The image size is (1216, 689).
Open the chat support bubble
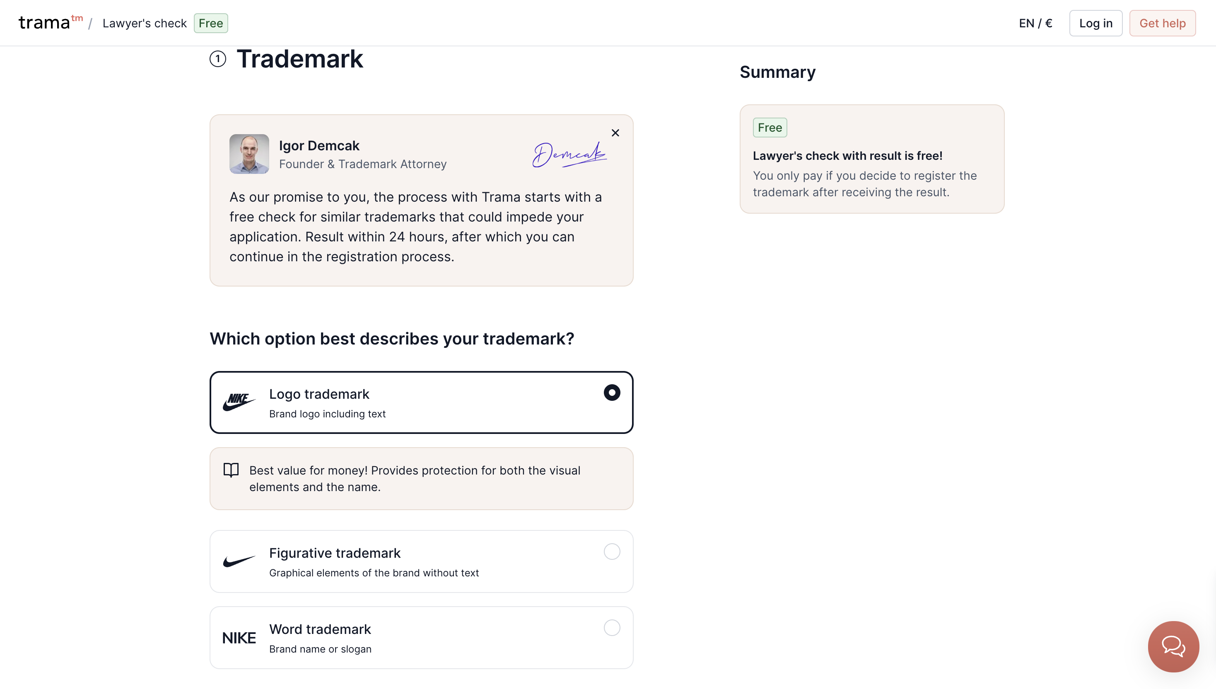coord(1173,646)
